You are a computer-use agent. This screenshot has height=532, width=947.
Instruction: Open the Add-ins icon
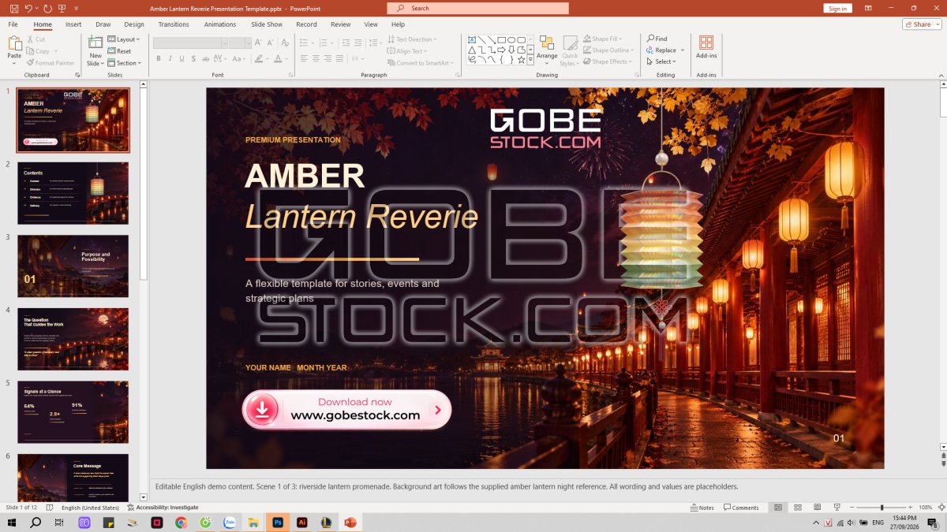(706, 43)
